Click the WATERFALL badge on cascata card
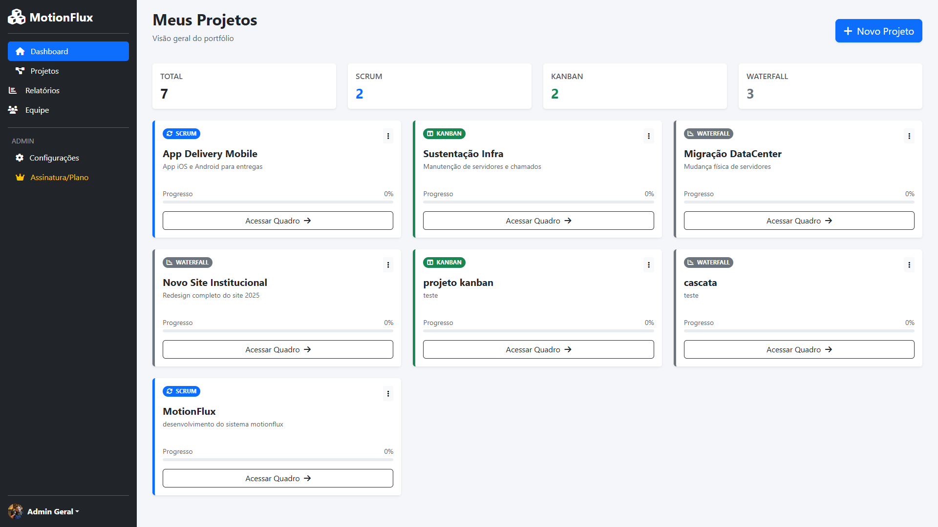Image resolution: width=938 pixels, height=527 pixels. [x=708, y=262]
